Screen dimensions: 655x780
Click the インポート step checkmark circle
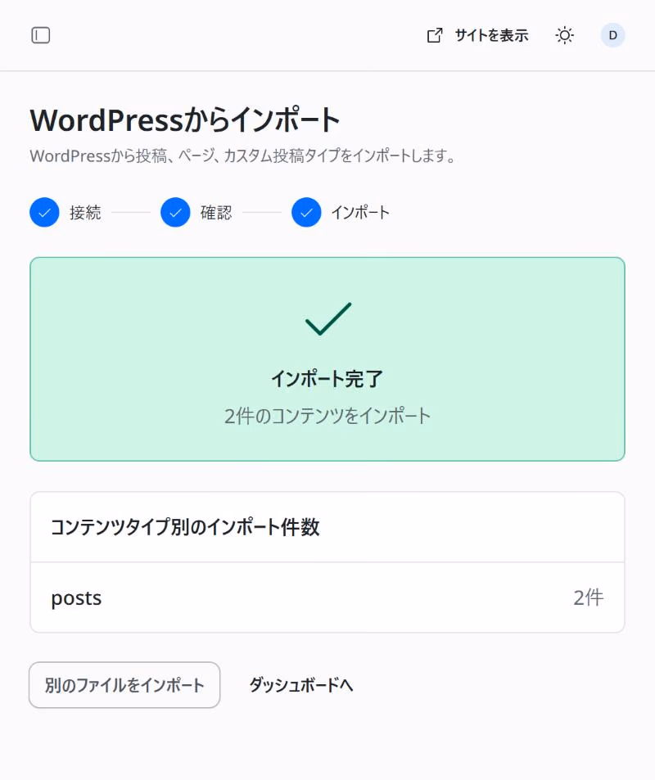[x=306, y=213]
